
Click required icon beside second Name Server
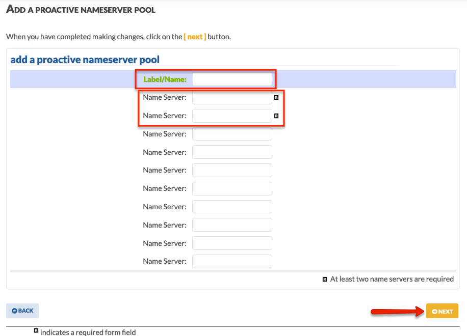(276, 116)
